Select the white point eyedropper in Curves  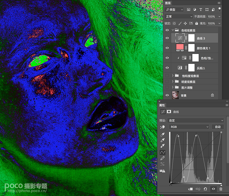(162, 146)
